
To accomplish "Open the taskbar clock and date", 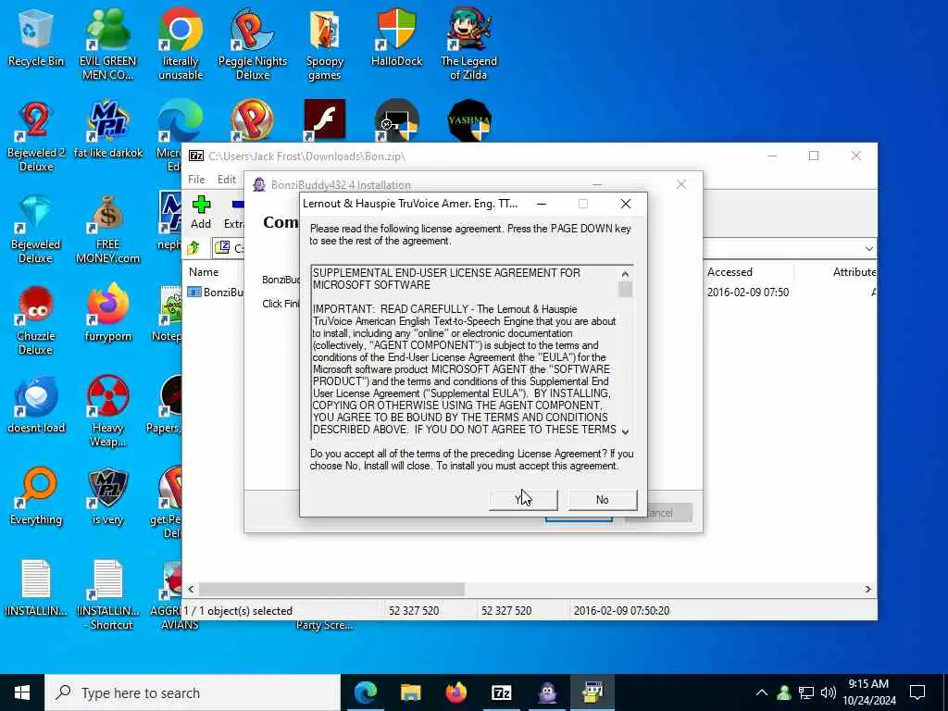I will (x=868, y=692).
